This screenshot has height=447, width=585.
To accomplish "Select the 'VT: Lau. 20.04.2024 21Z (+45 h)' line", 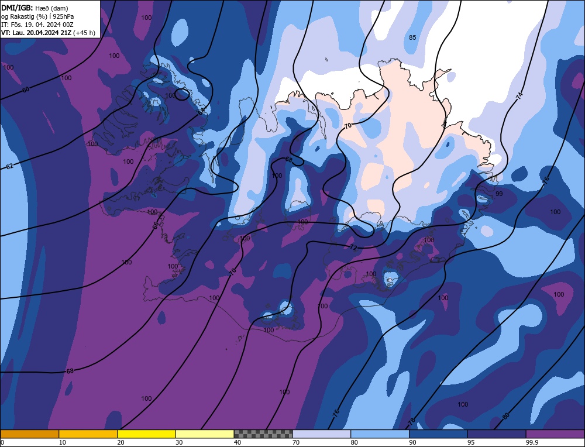I will tap(48, 33).
